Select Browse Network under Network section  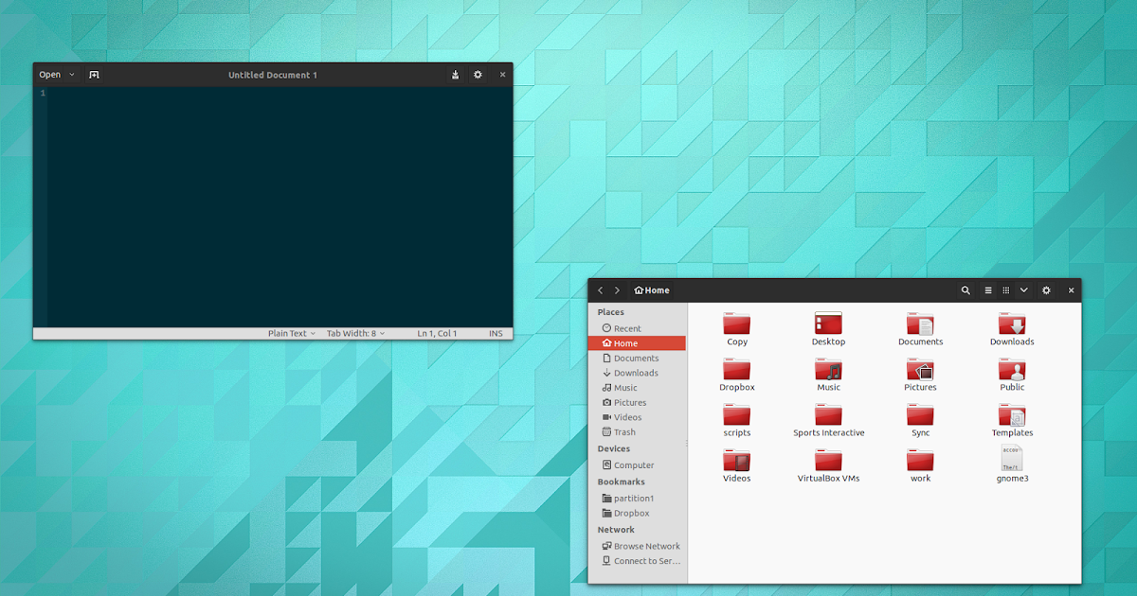647,546
